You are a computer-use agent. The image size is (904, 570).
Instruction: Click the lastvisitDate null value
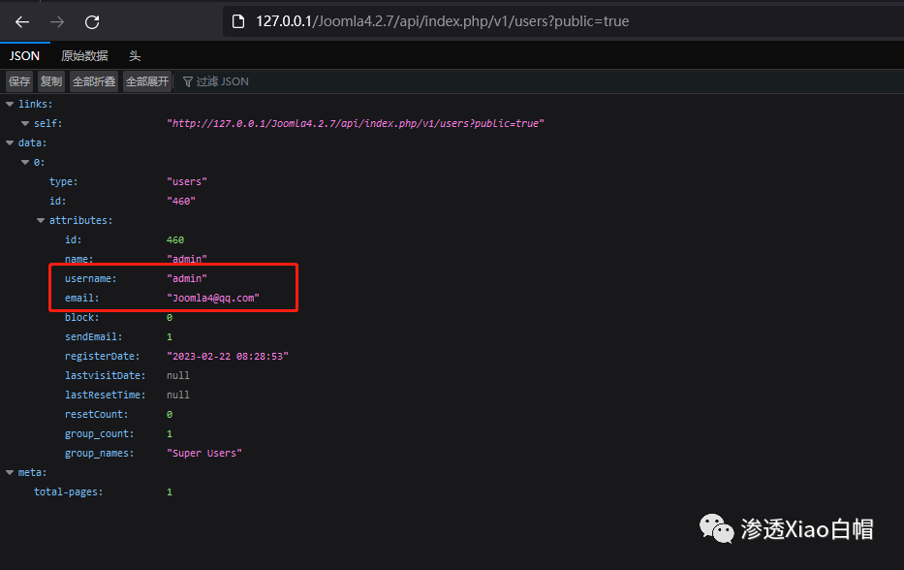[178, 375]
